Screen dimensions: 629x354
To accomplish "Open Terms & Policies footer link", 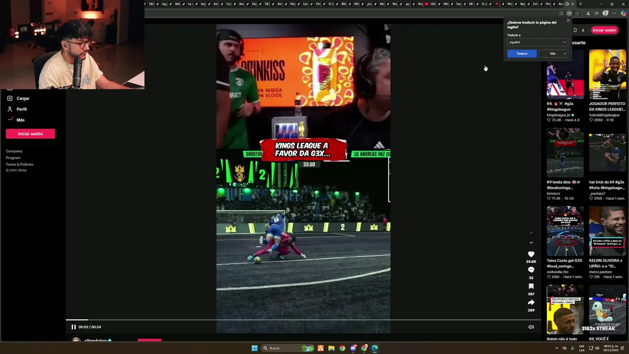I will [x=20, y=164].
